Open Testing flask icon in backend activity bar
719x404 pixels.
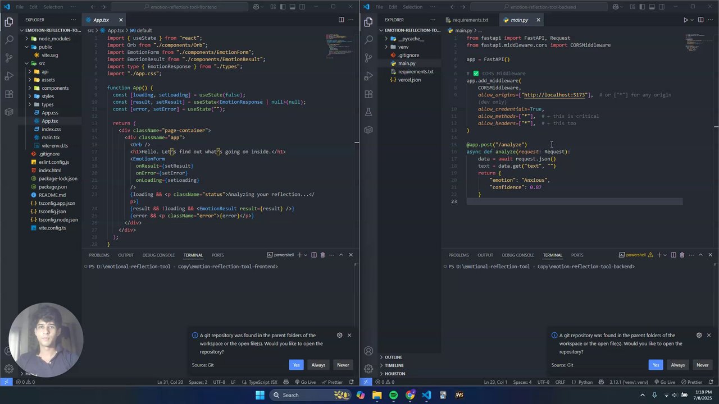point(368,112)
